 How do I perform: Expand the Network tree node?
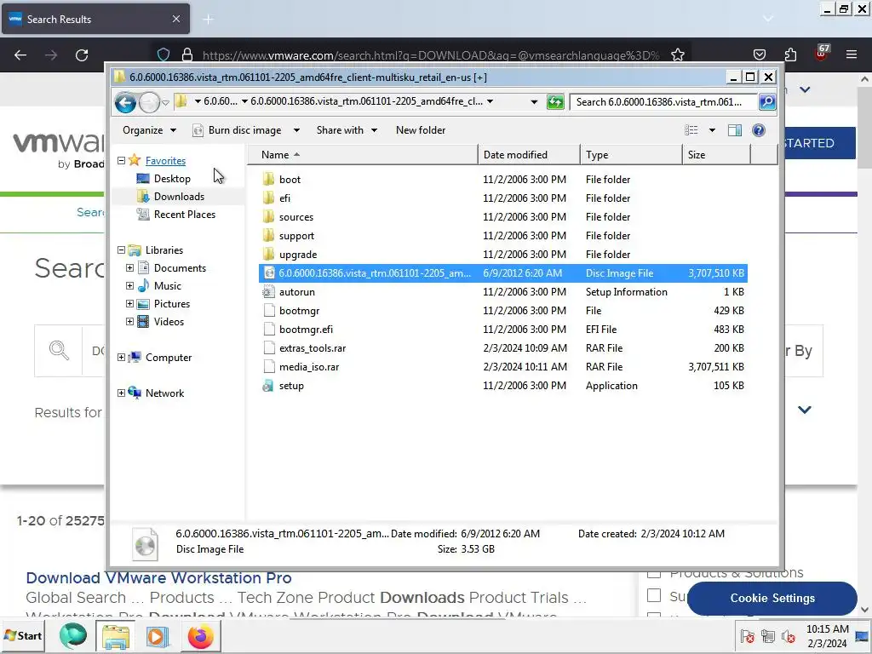pos(121,393)
